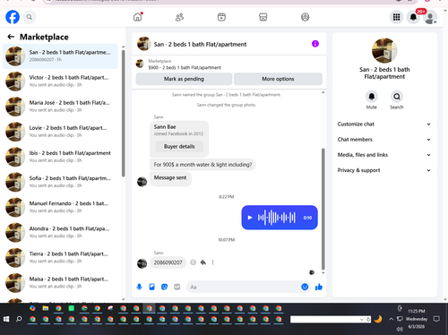This screenshot has height=335, width=448.
Task: Click the taskbar address dropdown arrow
Action: pyautogui.click(x=362, y=320)
